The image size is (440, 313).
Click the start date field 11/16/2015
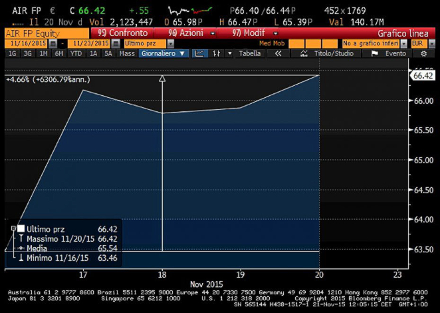point(26,43)
